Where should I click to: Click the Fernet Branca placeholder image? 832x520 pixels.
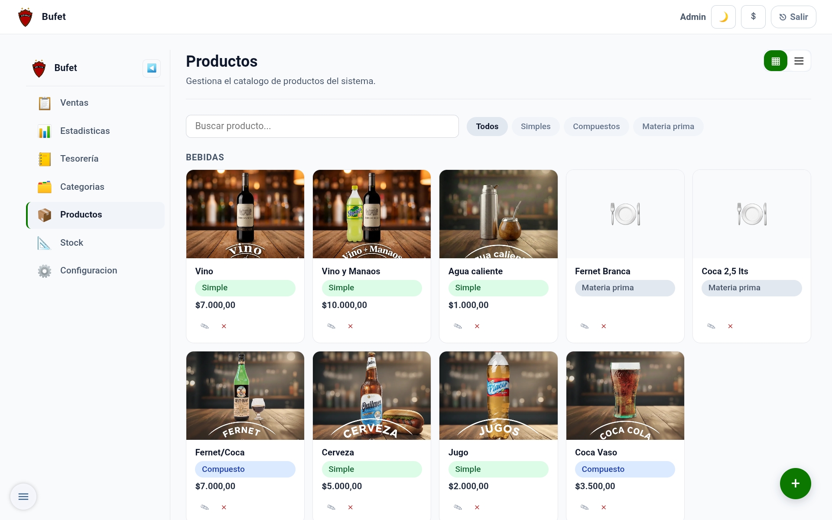625,214
